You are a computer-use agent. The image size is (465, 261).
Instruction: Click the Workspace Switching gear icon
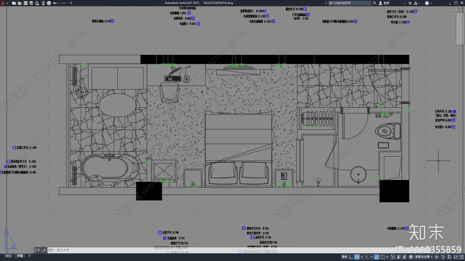click(x=411, y=257)
